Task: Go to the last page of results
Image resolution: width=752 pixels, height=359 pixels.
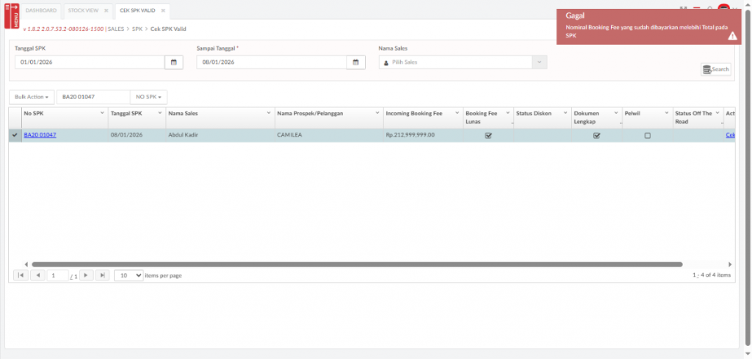Action: (102, 275)
